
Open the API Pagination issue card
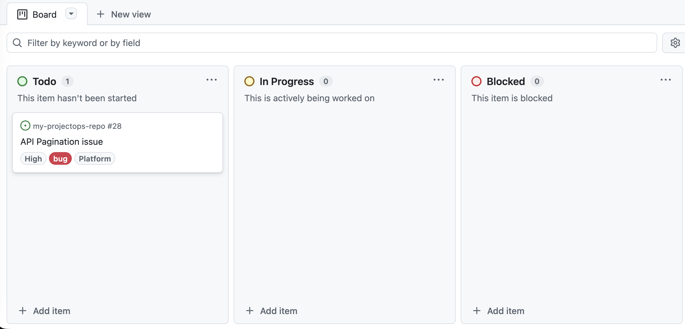(x=61, y=141)
